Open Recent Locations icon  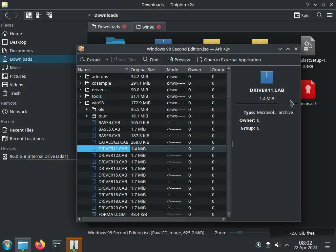pos(5,139)
